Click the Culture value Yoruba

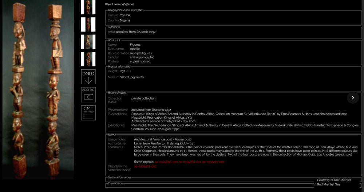click(125, 15)
